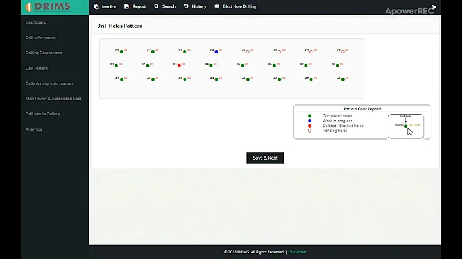
Task: Open the Disclaimer link in footer
Action: click(298, 252)
